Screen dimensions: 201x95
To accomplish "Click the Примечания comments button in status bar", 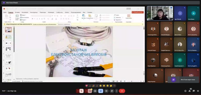I will point(106,81).
